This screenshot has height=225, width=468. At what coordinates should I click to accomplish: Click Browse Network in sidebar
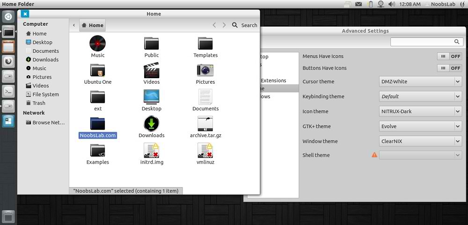[x=45, y=123]
